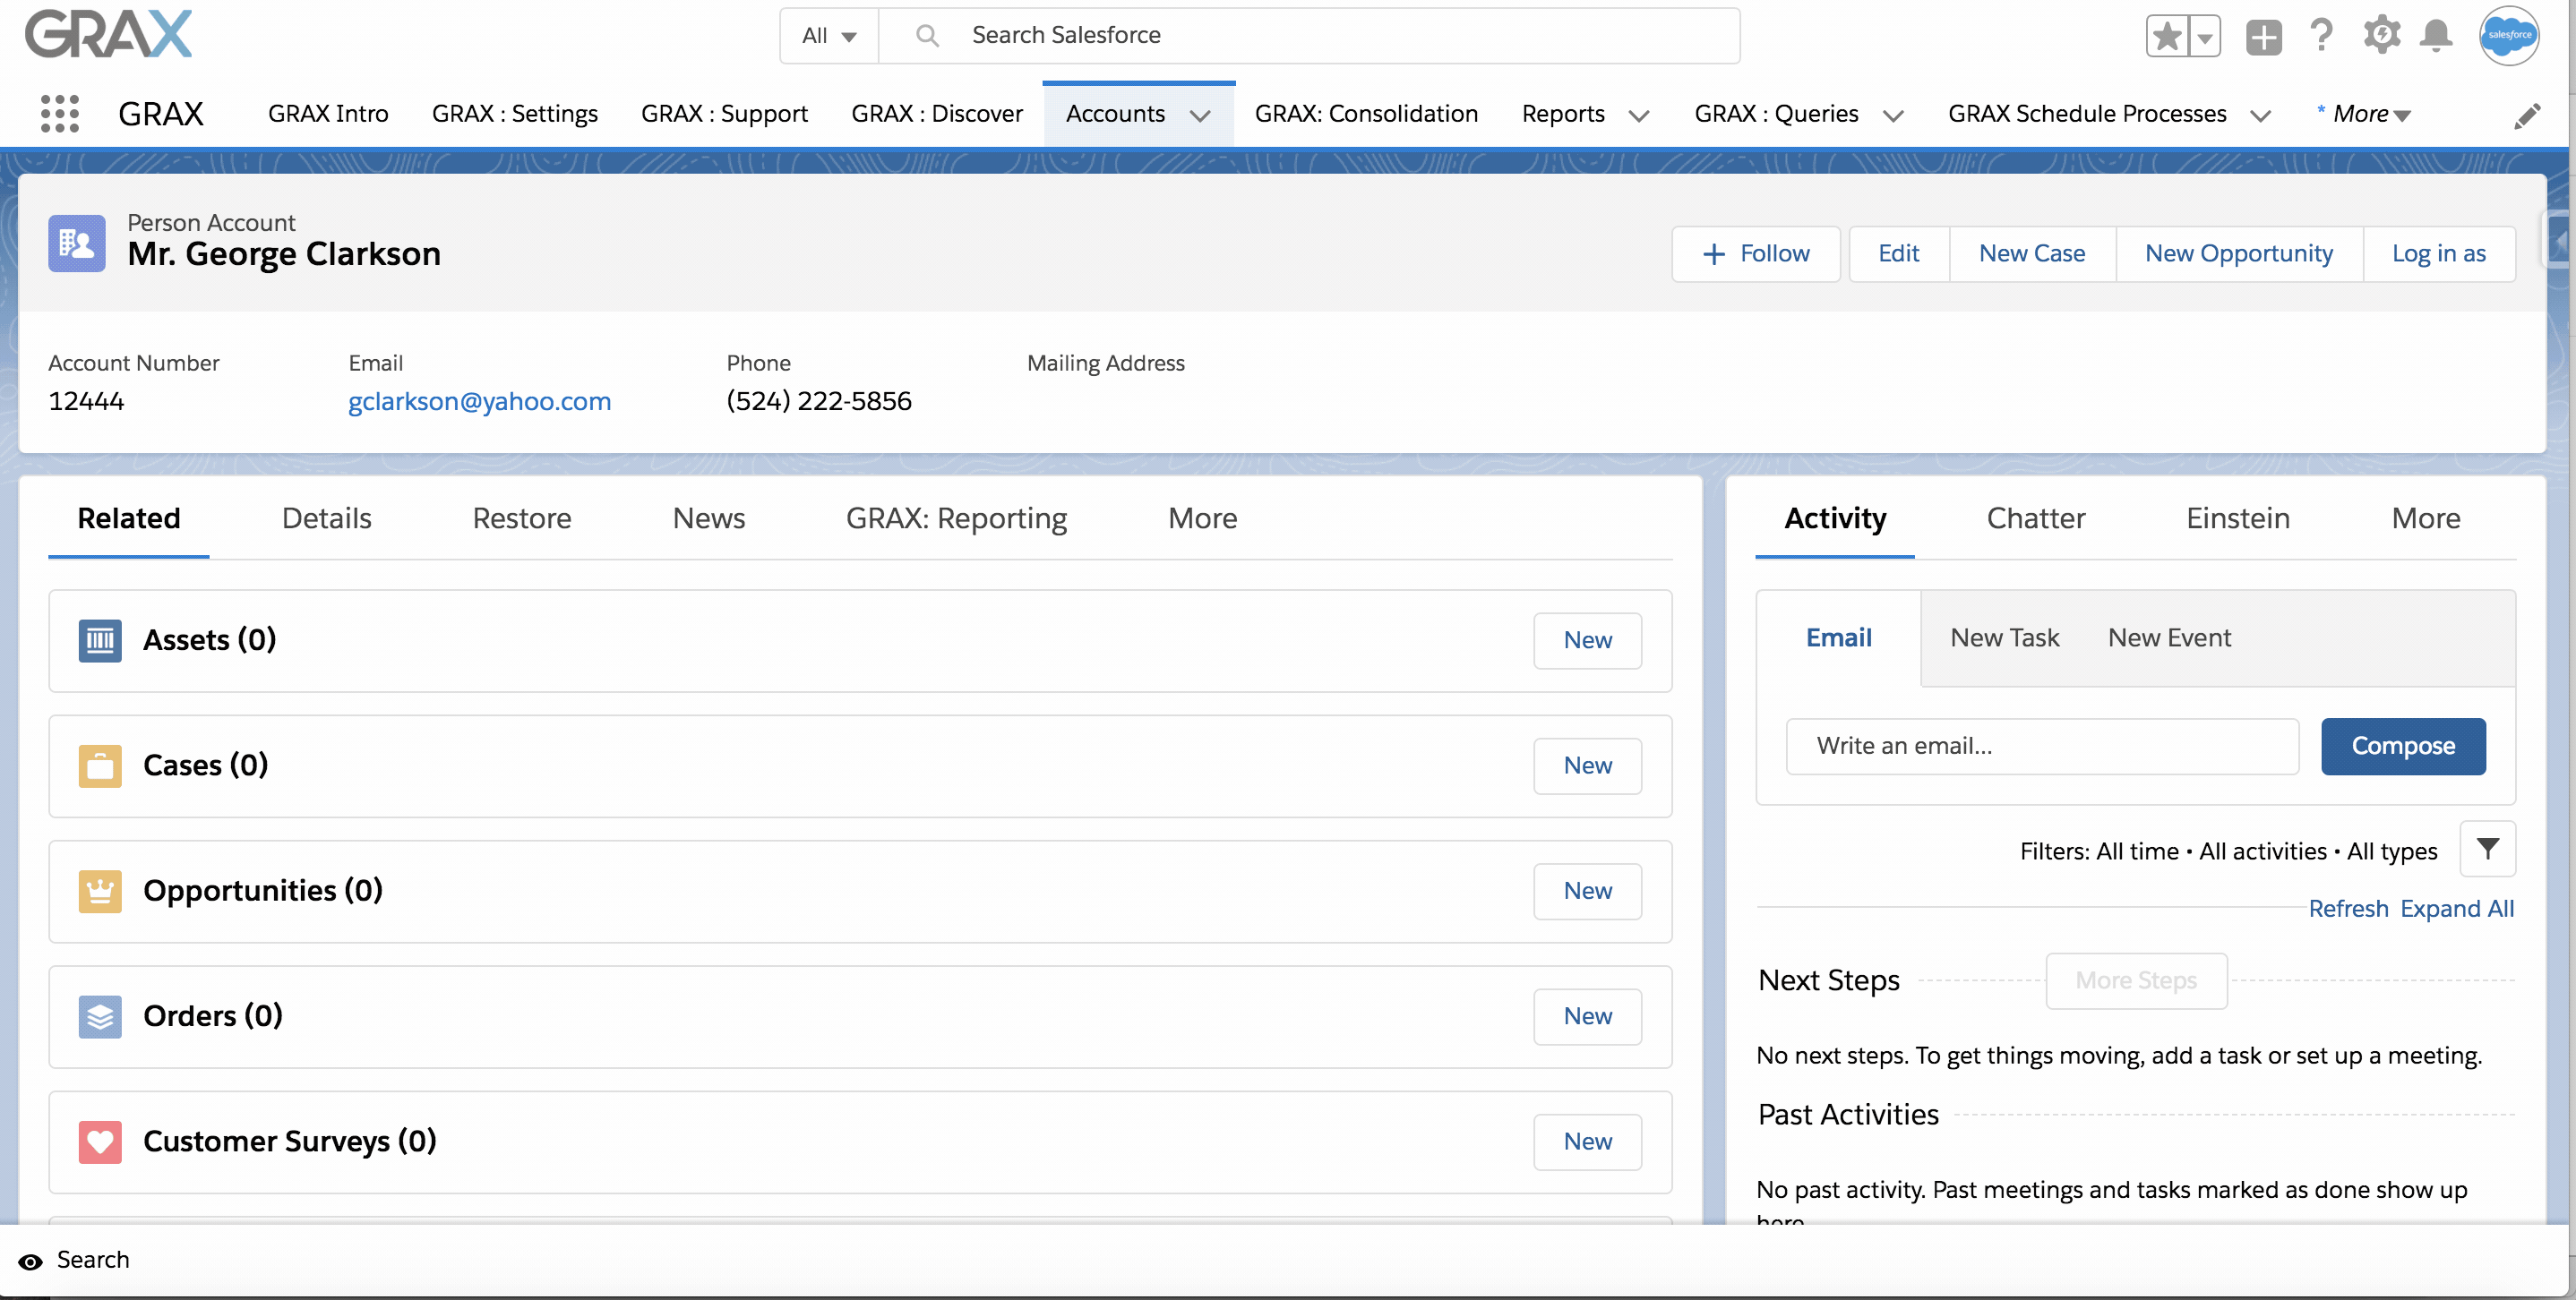The height and width of the screenshot is (1300, 2576).
Task: Switch to the Einstein tab
Action: pyautogui.click(x=2237, y=518)
